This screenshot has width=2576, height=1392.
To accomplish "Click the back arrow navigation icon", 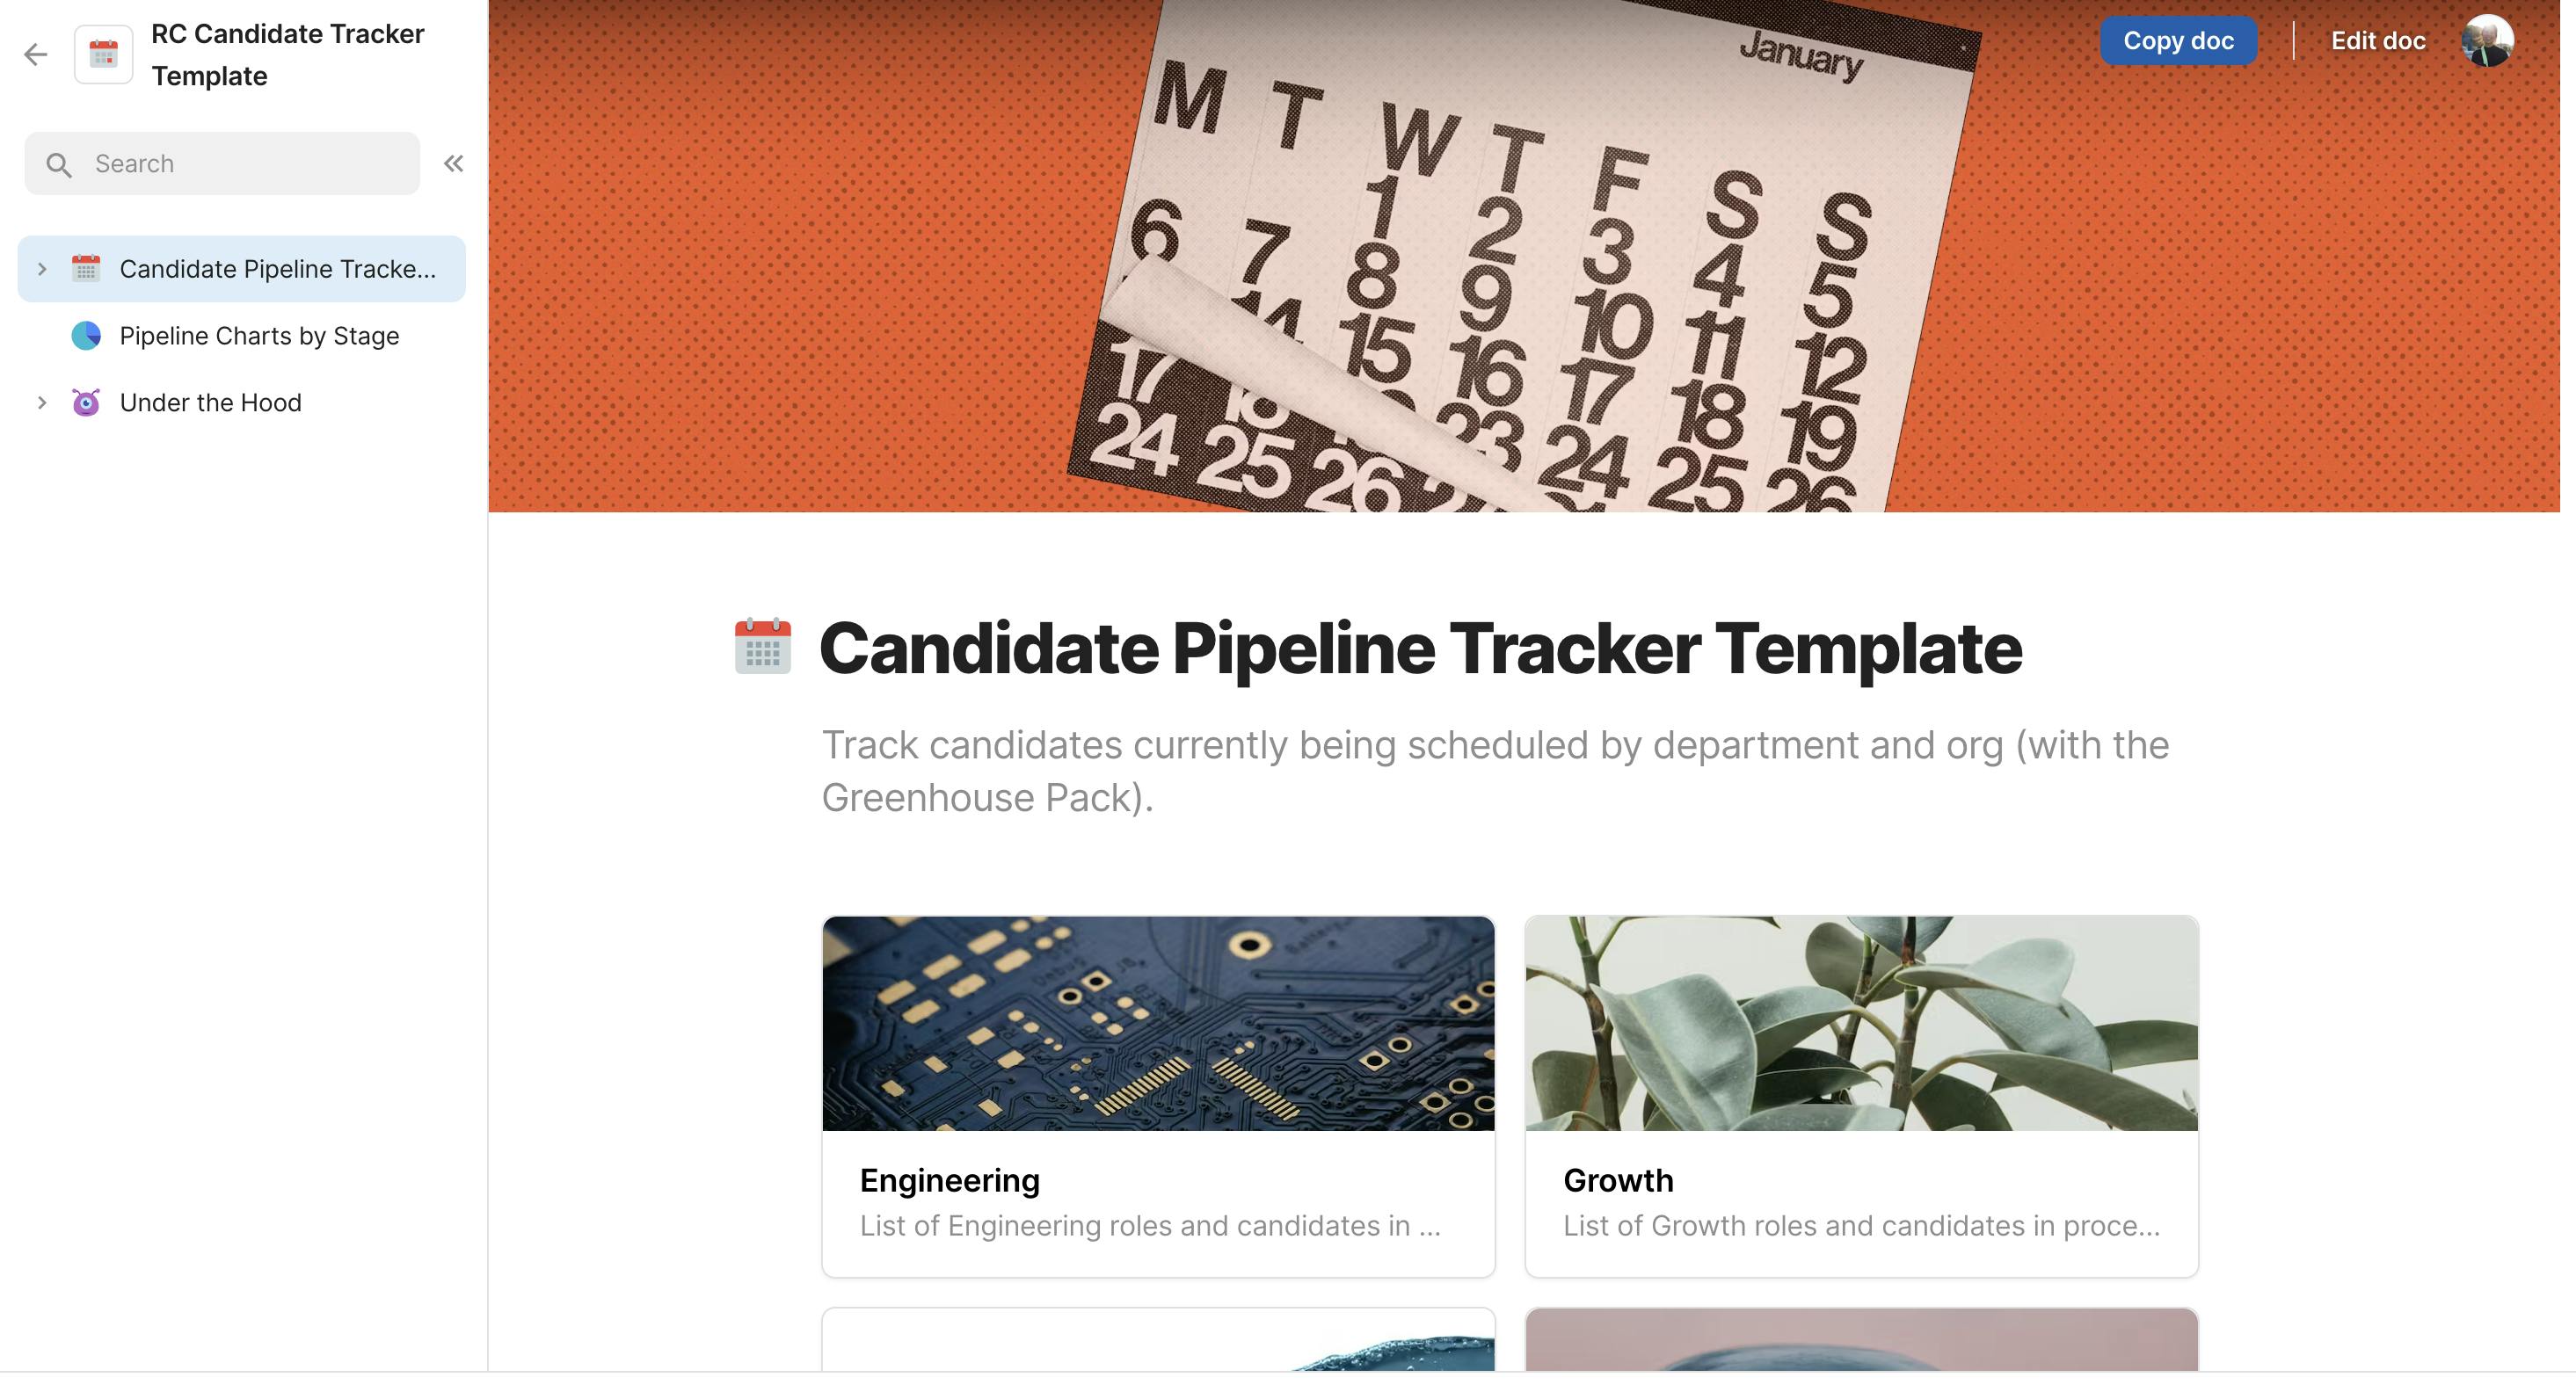I will (x=34, y=53).
